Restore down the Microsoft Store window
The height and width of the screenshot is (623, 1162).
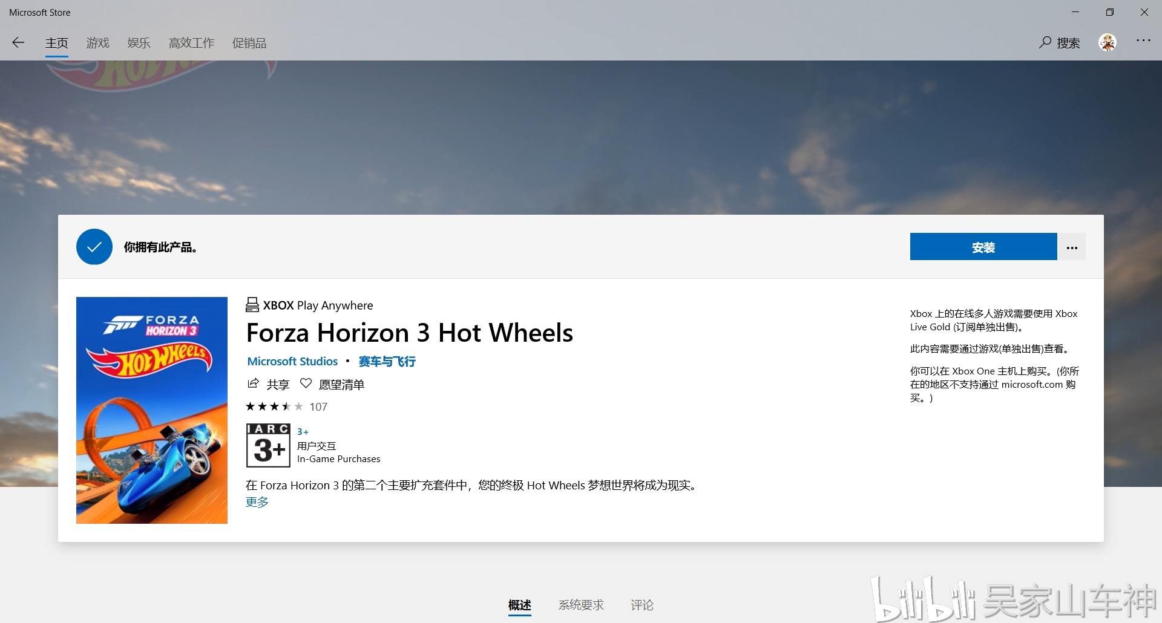1110,12
